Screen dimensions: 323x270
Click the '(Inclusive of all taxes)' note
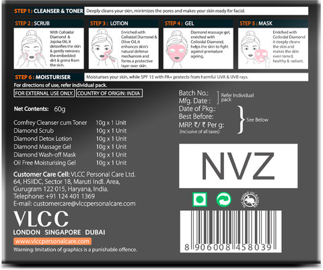[x=199, y=132]
